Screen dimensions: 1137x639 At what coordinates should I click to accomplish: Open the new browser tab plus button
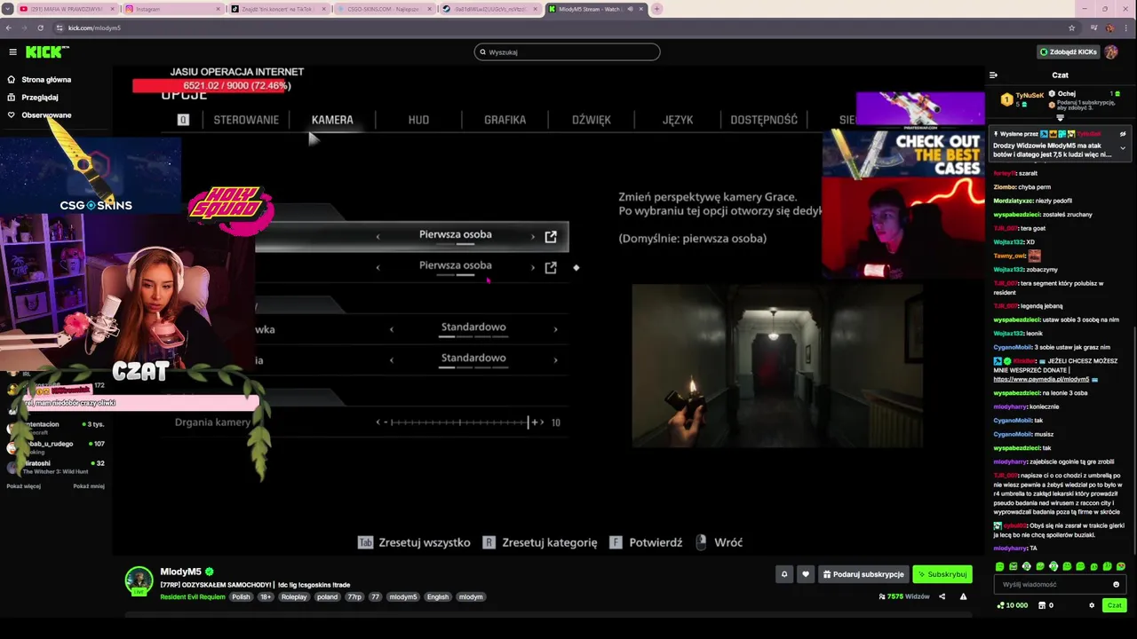tap(656, 9)
